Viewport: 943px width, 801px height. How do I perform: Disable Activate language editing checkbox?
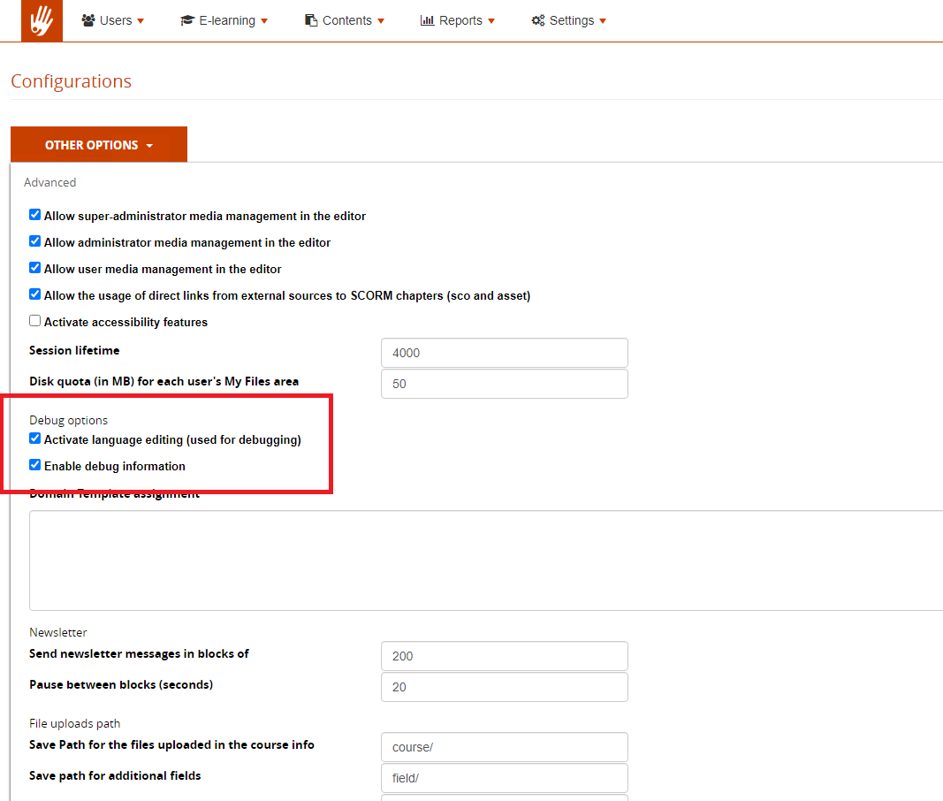(35, 439)
